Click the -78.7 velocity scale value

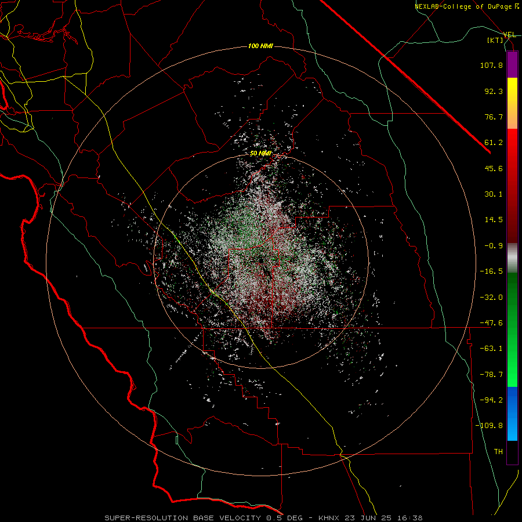click(491, 375)
